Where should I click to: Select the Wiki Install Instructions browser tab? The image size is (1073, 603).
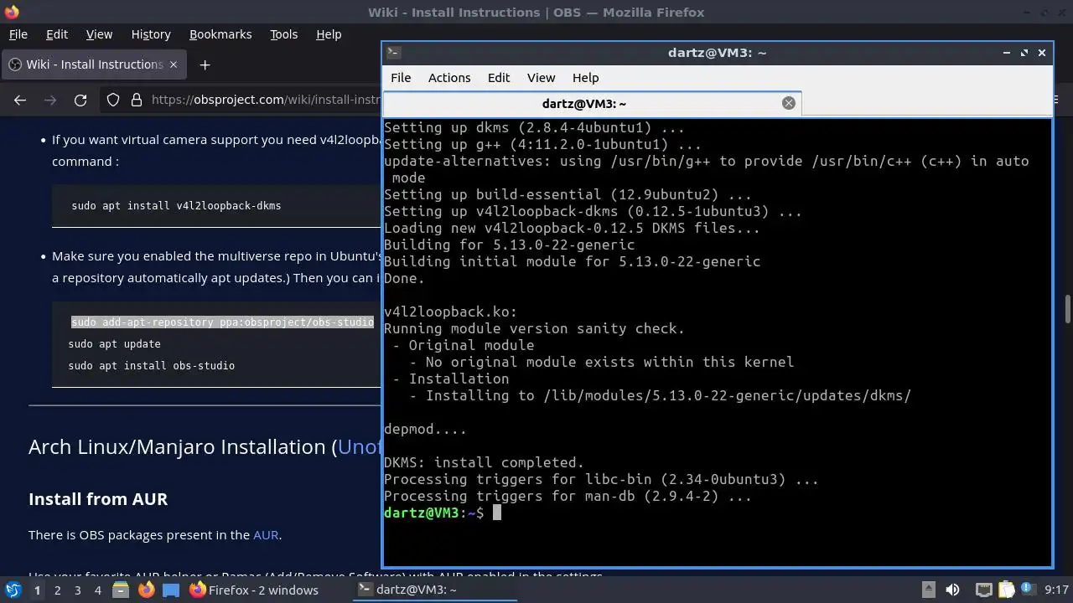pyautogui.click(x=94, y=64)
